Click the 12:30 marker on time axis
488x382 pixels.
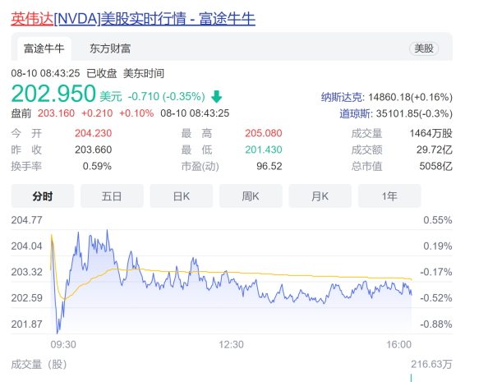231,345
